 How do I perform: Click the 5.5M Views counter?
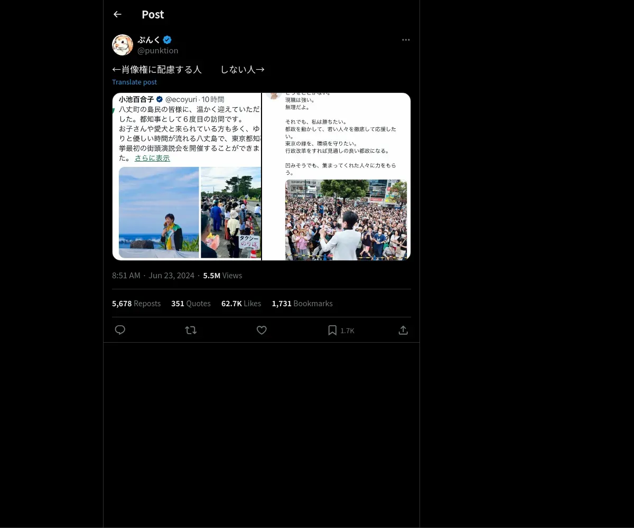[x=222, y=276]
